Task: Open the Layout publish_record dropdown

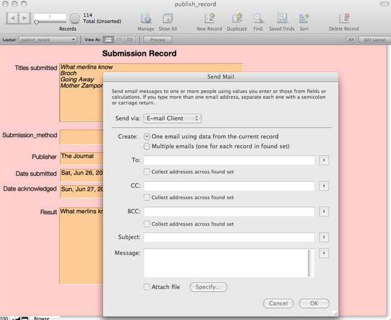Action: point(48,40)
